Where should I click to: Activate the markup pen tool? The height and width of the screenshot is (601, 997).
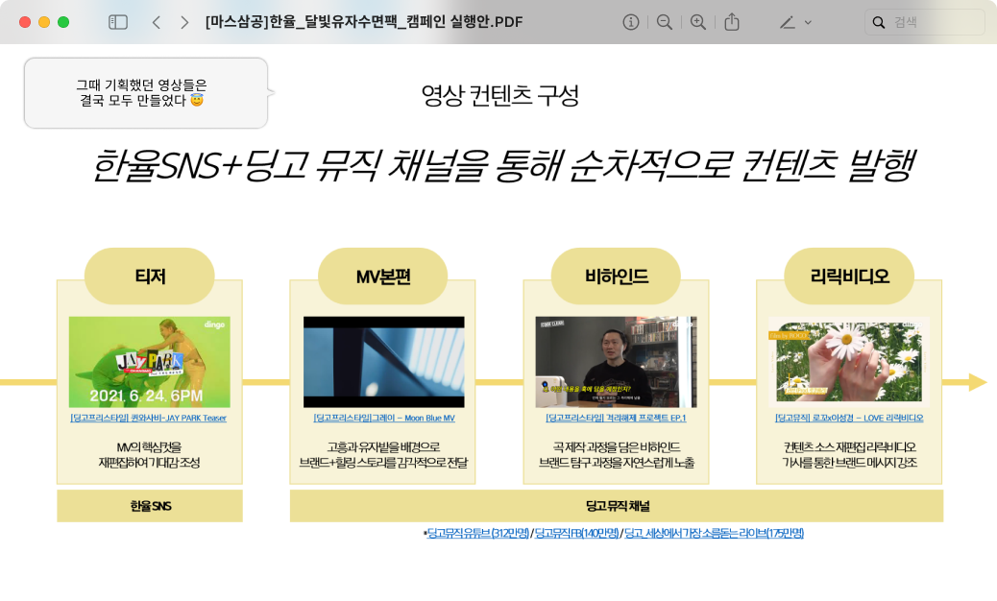click(x=788, y=22)
